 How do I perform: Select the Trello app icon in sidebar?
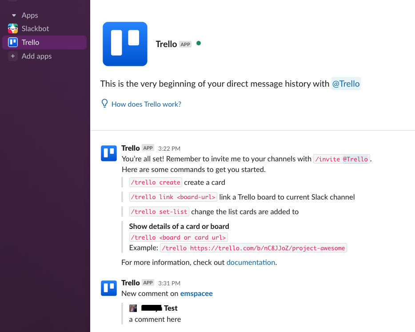(13, 42)
